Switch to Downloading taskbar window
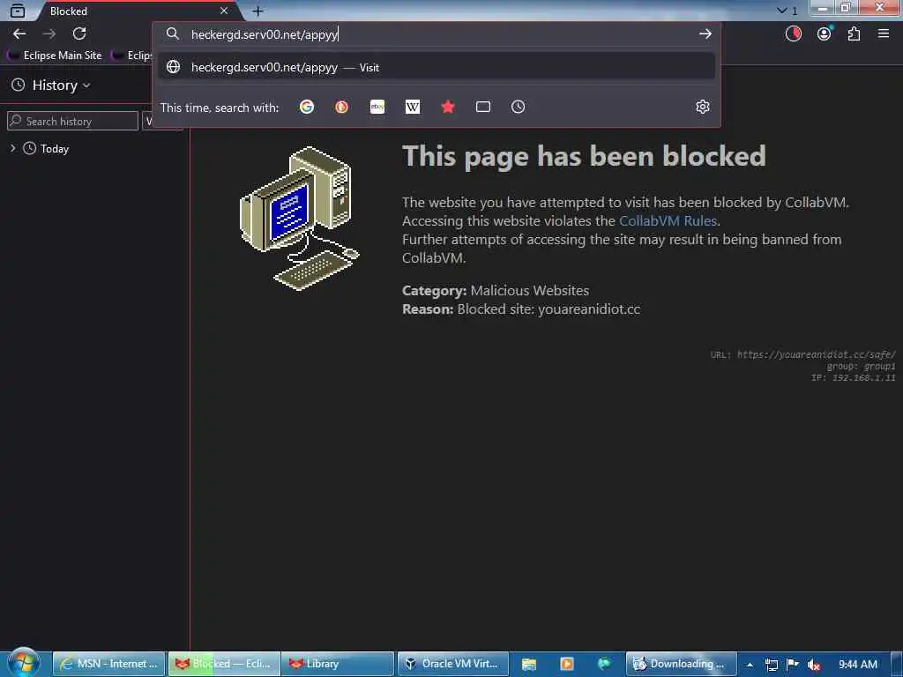This screenshot has height=677, width=903. 682,664
